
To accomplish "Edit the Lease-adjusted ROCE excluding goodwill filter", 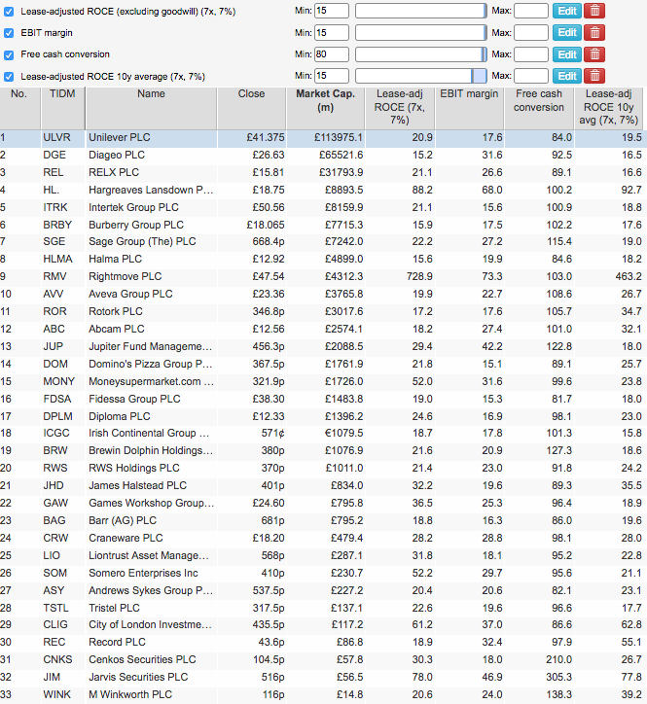I will 567,11.
